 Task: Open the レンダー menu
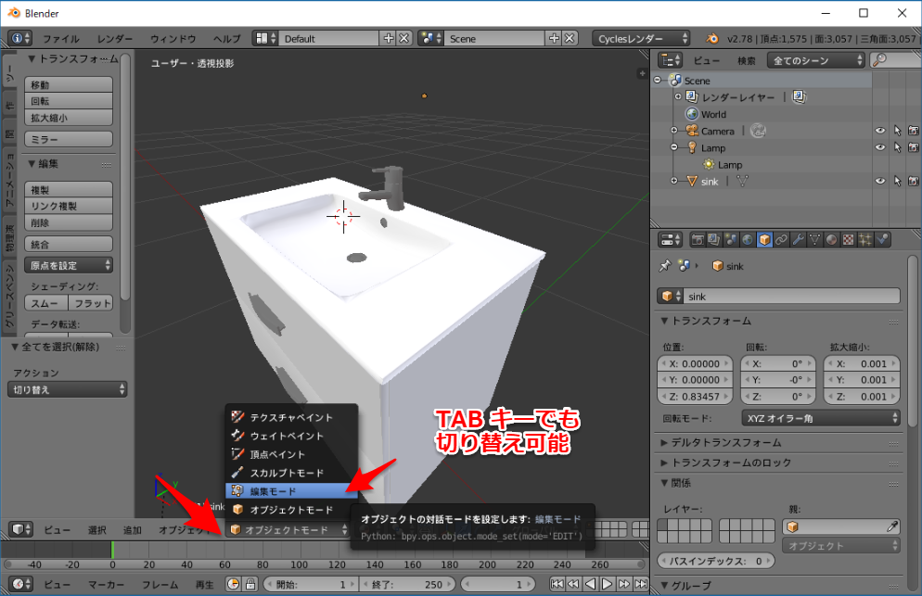[115, 39]
